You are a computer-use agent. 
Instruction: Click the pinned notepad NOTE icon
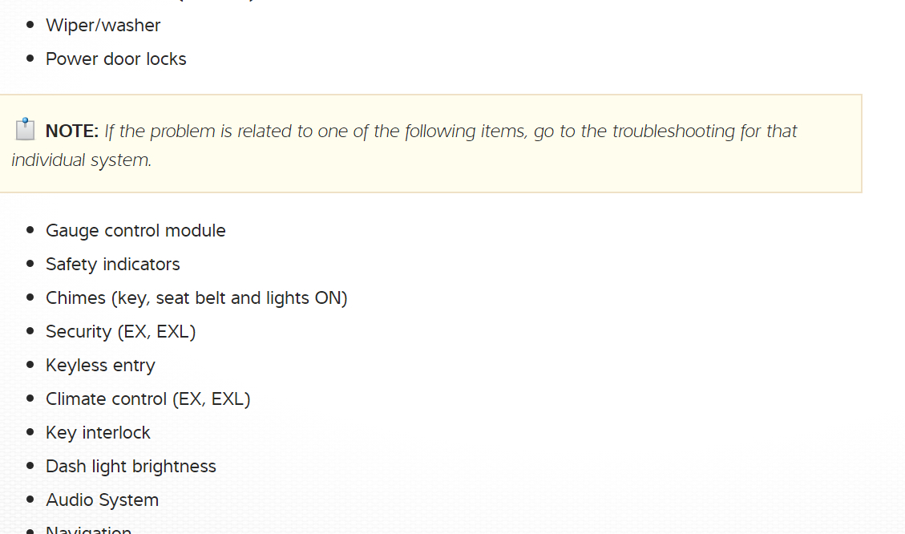(x=26, y=129)
